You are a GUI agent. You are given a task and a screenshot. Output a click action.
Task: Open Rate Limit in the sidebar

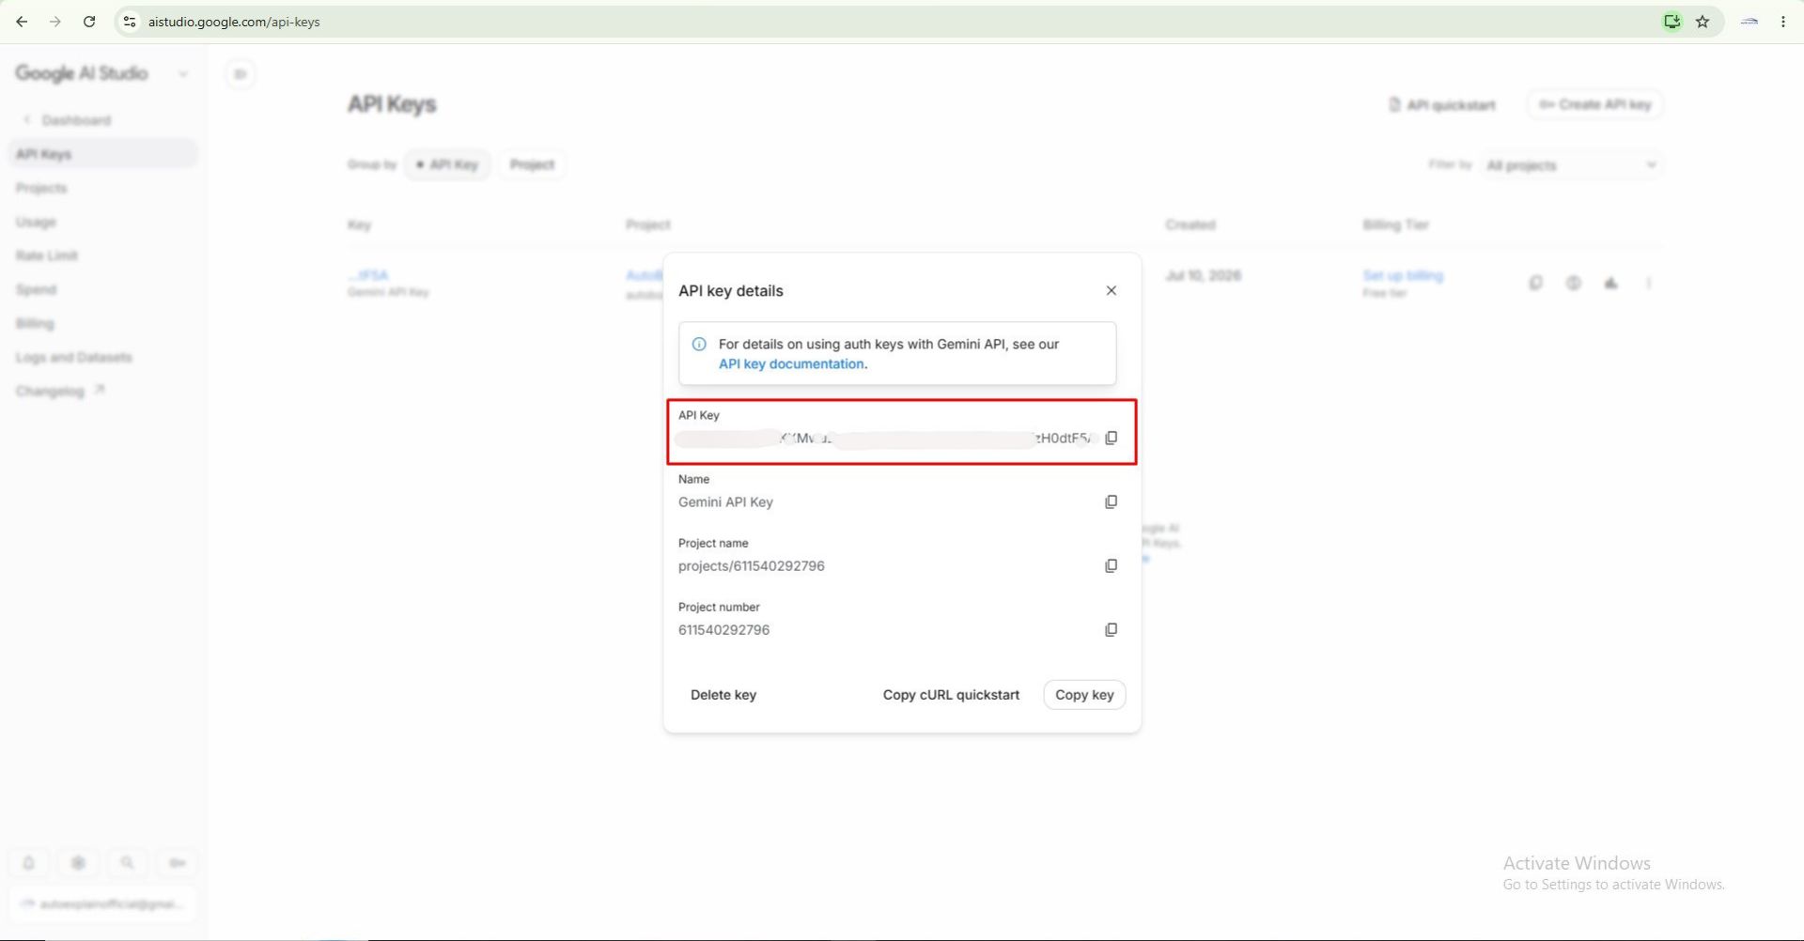point(47,255)
